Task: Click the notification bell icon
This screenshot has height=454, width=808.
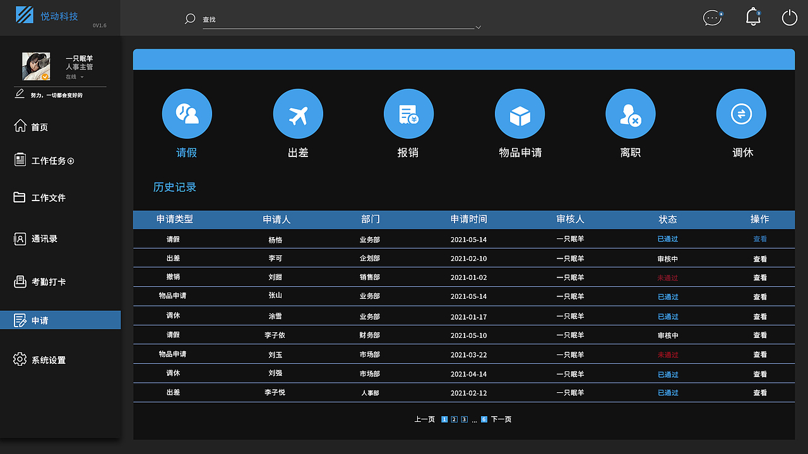Action: click(x=752, y=17)
